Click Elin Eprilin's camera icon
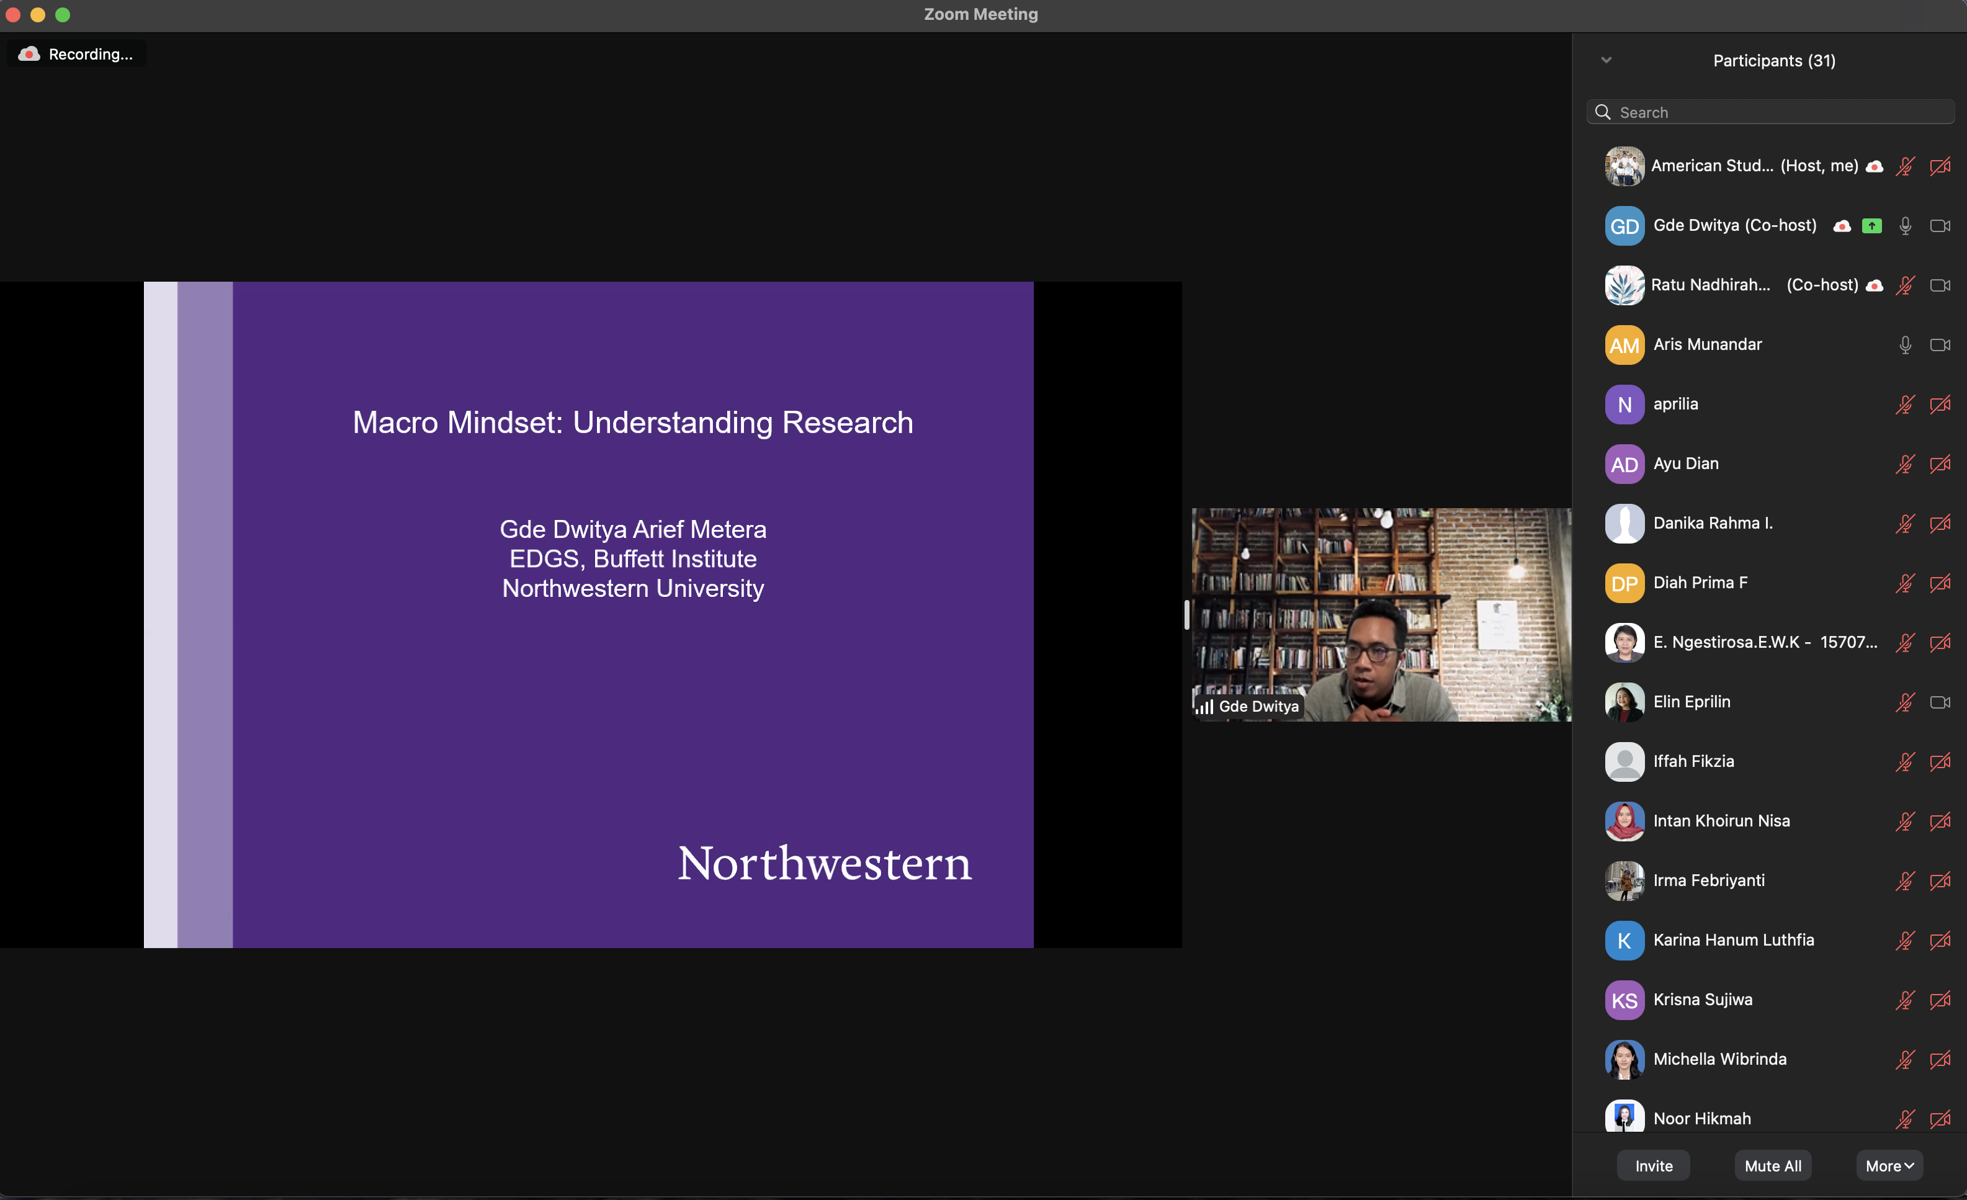1967x1200 pixels. (x=1940, y=702)
